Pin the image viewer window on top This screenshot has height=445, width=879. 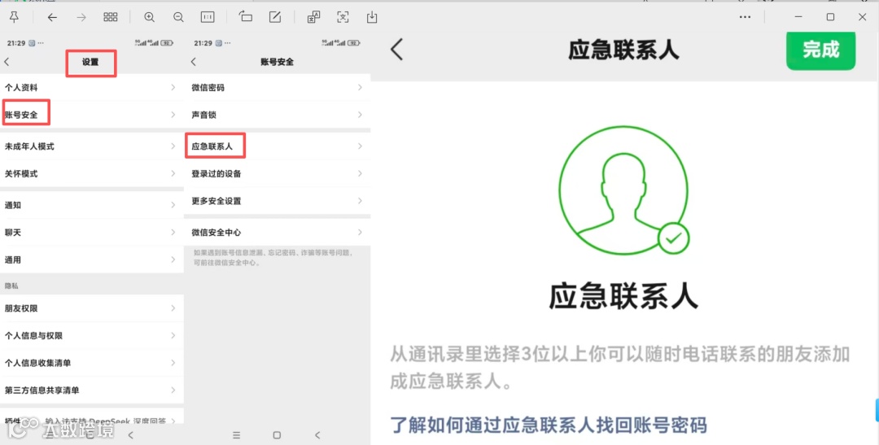[x=14, y=17]
